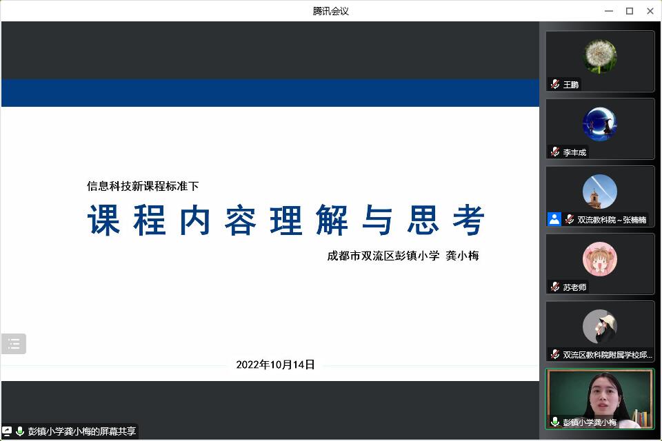Viewport: 662px width, 441px height.
Task: Click the screen share arrow icon at bottom left
Action: point(6,432)
